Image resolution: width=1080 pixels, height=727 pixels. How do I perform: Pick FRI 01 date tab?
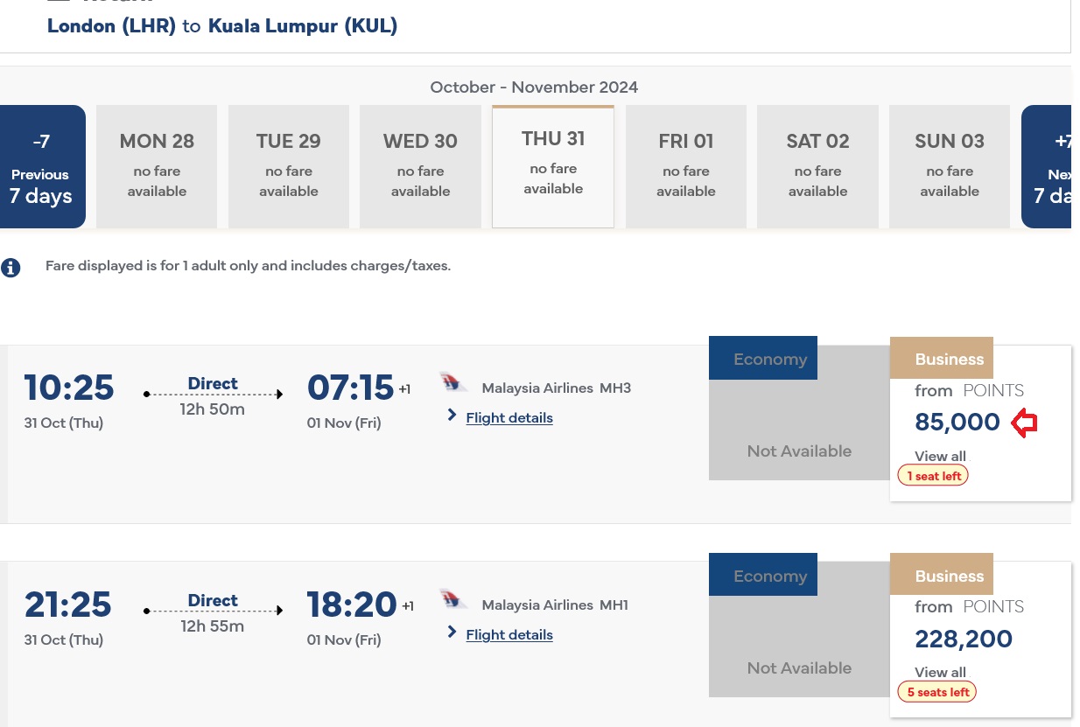point(686,166)
